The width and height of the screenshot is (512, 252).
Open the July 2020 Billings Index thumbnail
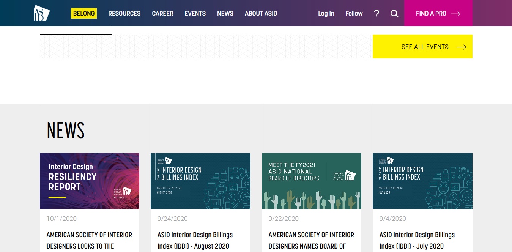[422, 181]
